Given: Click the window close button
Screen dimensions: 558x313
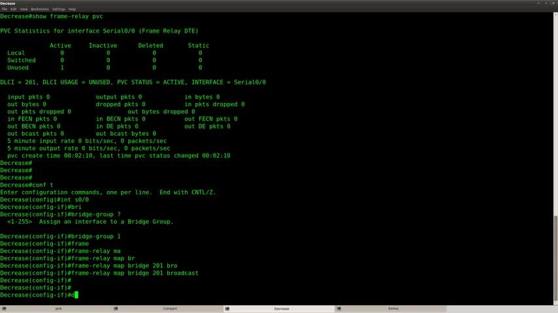Looking at the screenshot, I should (553, 3).
